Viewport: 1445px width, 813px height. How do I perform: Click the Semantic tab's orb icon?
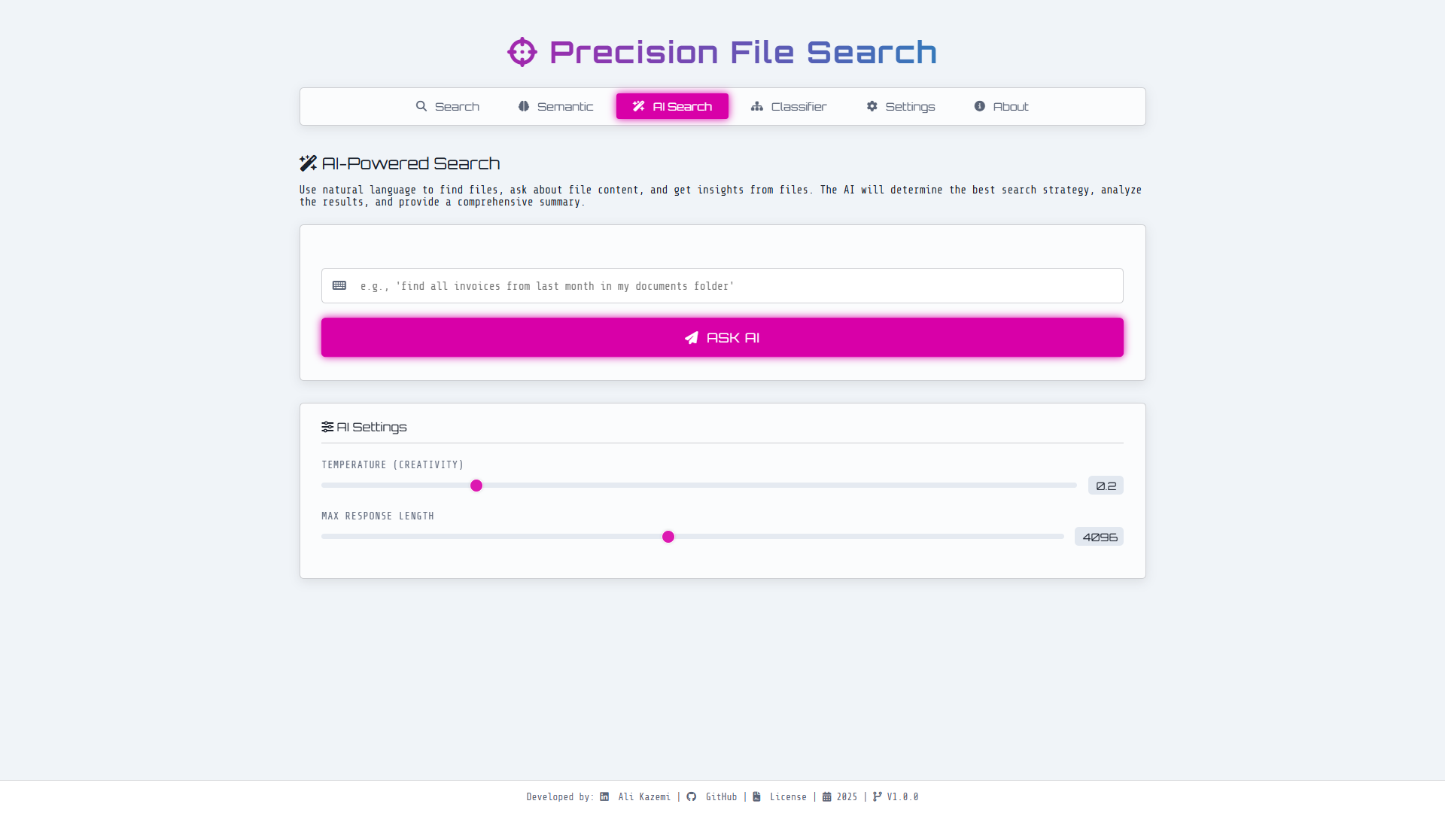pyautogui.click(x=523, y=106)
